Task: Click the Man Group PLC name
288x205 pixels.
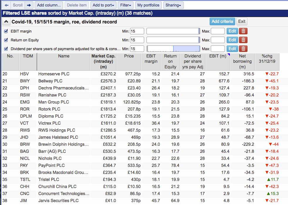Action: [x=54, y=102]
